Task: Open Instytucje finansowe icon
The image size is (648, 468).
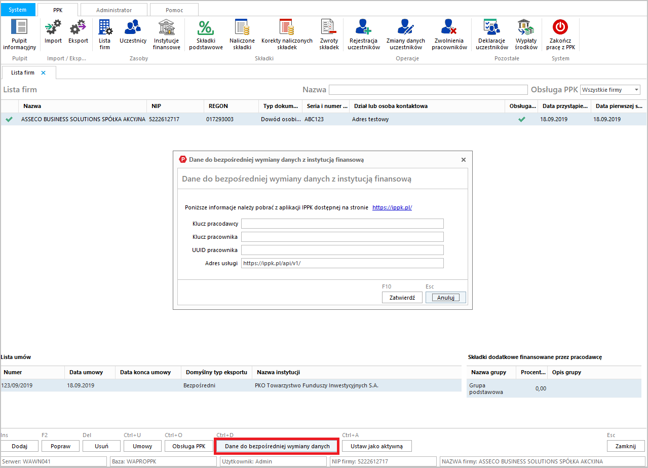Action: click(x=166, y=27)
